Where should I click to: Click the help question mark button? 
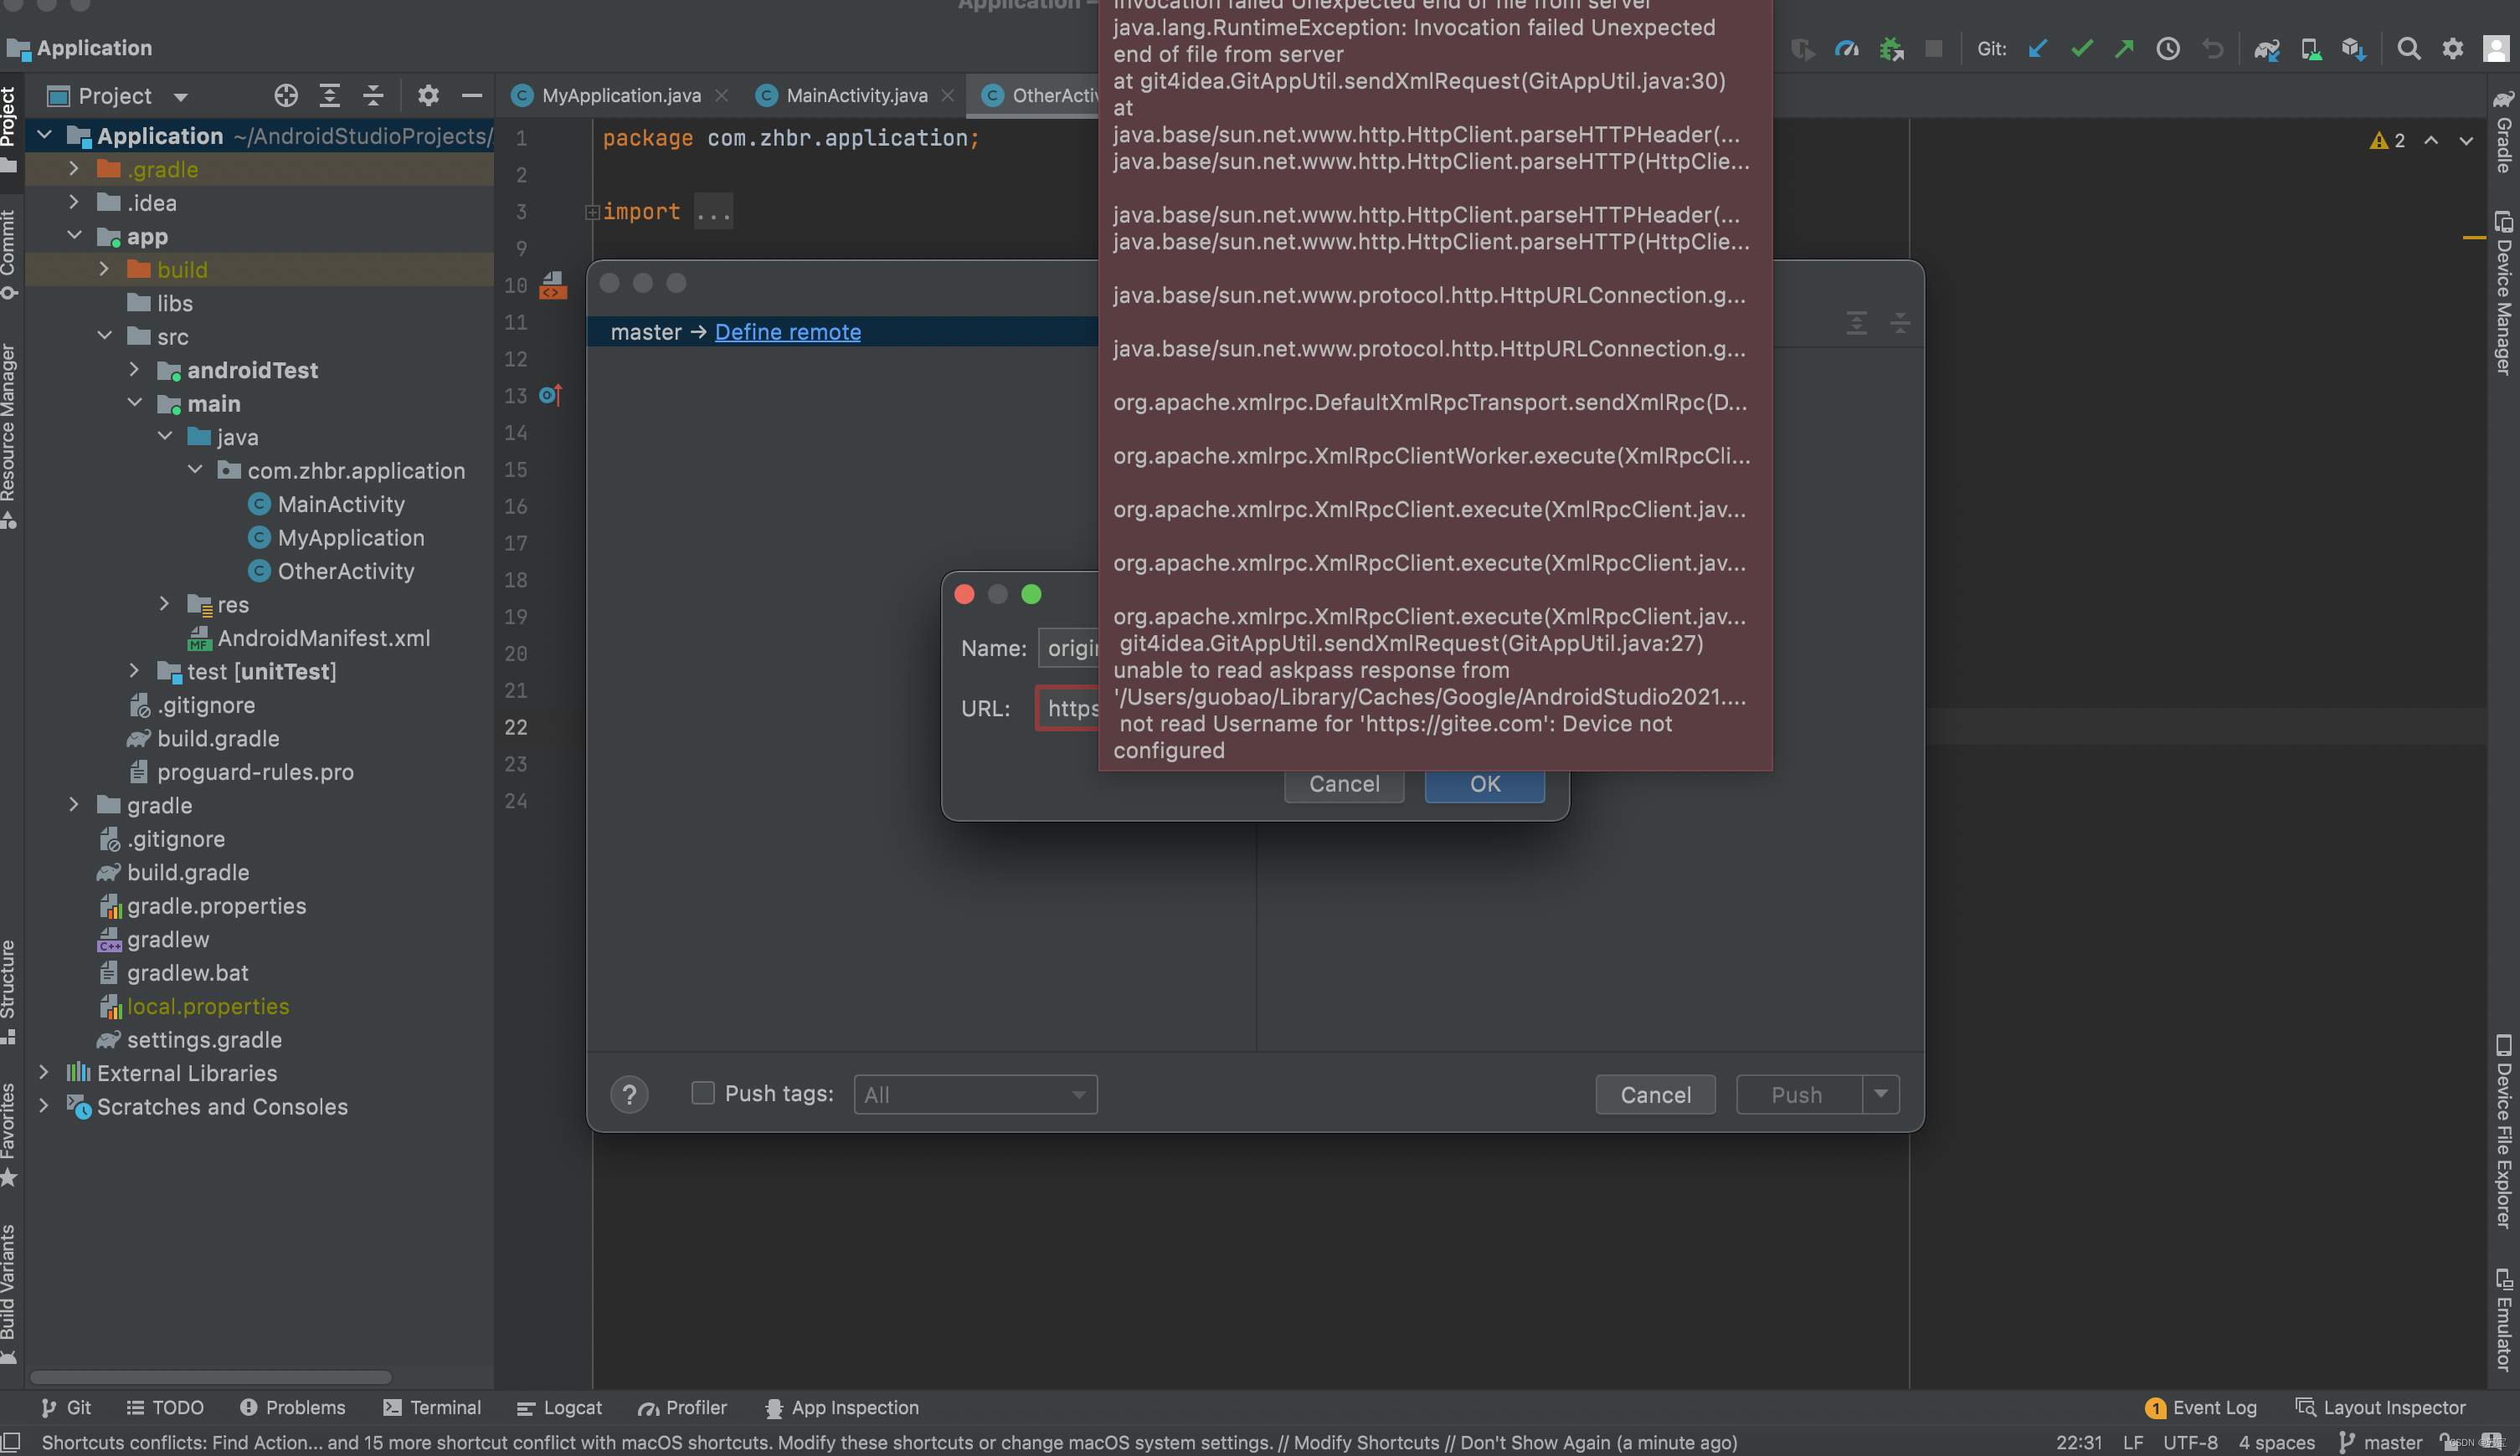[x=629, y=1095]
